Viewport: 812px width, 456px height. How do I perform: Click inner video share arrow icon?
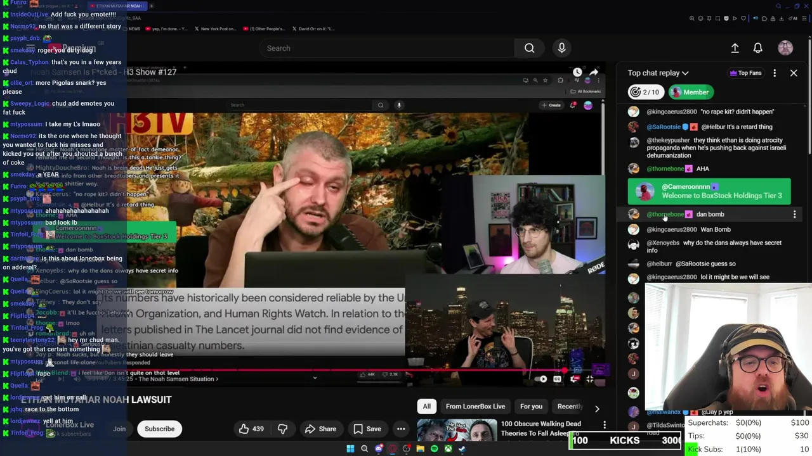point(594,72)
